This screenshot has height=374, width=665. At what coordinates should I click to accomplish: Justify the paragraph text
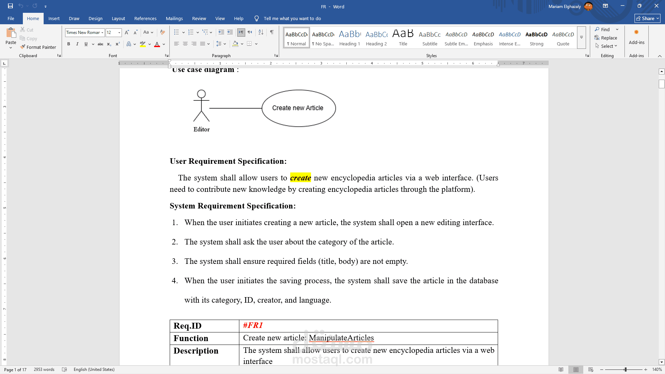pyautogui.click(x=203, y=44)
